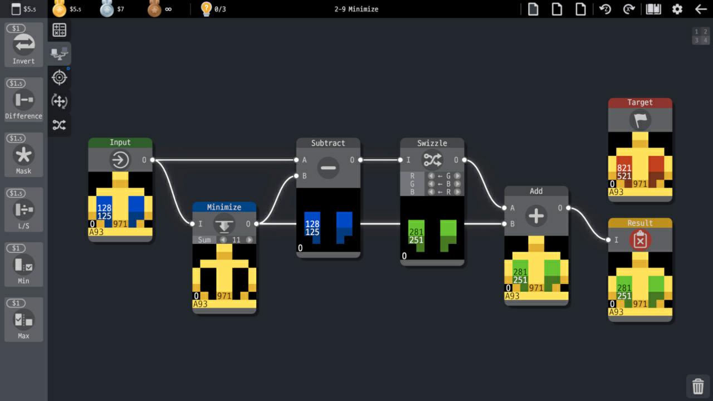Switch to the shuffle category tab
This screenshot has width=713, height=401.
point(59,125)
